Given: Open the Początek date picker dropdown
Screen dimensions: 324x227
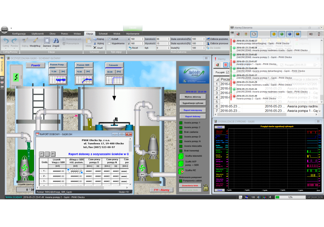Looking at the screenshot, I should tap(317, 65).
